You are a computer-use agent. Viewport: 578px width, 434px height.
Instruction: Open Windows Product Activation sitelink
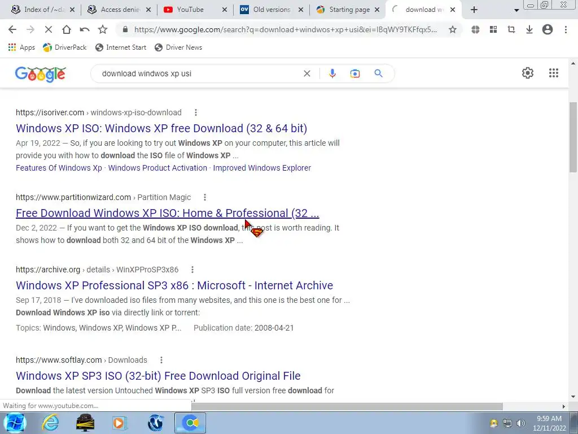click(157, 168)
